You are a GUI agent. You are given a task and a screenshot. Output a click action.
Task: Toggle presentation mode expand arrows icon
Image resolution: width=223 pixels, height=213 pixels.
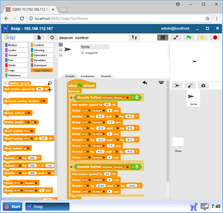point(176,37)
